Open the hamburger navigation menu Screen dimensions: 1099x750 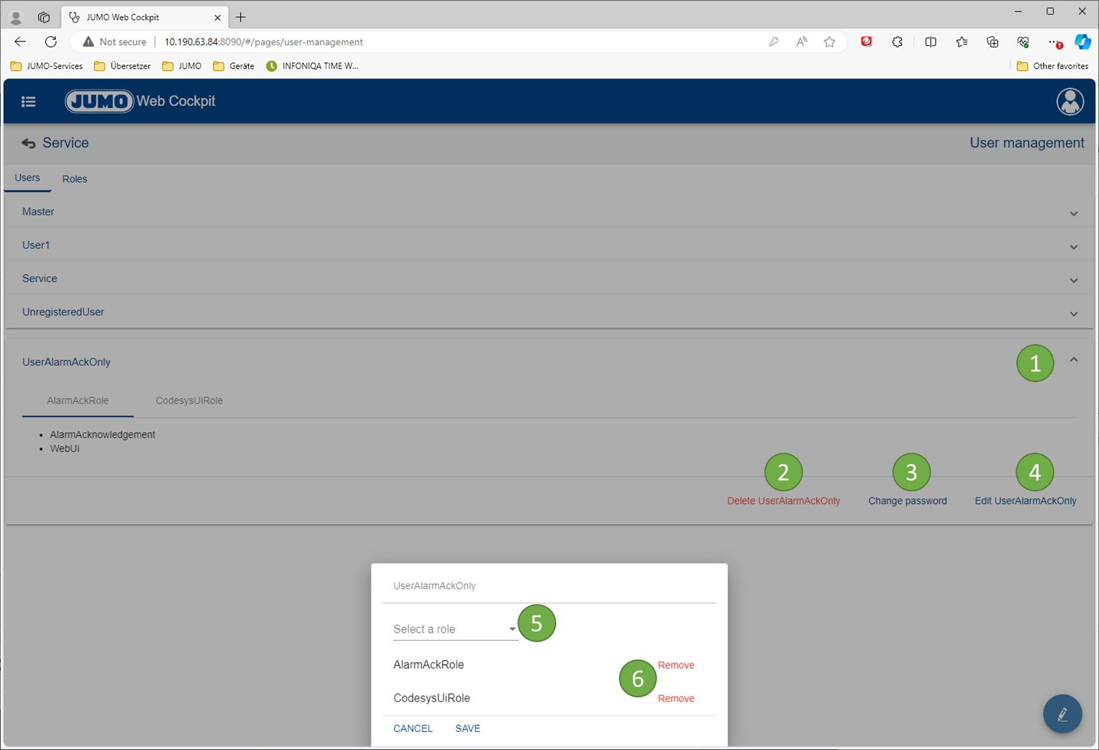tap(28, 101)
